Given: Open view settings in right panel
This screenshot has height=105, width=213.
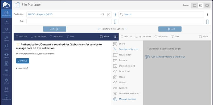Looking at the screenshot, I should click(x=203, y=37).
